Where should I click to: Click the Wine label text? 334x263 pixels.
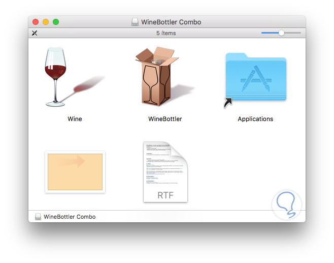pyautogui.click(x=75, y=119)
